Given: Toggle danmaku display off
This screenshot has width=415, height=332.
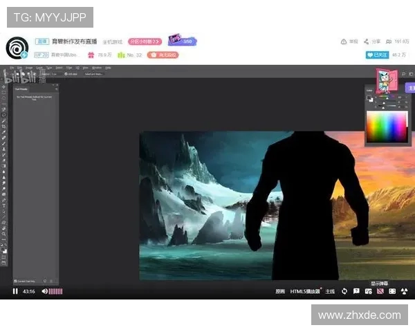Looking at the screenshot, I should pos(380,291).
